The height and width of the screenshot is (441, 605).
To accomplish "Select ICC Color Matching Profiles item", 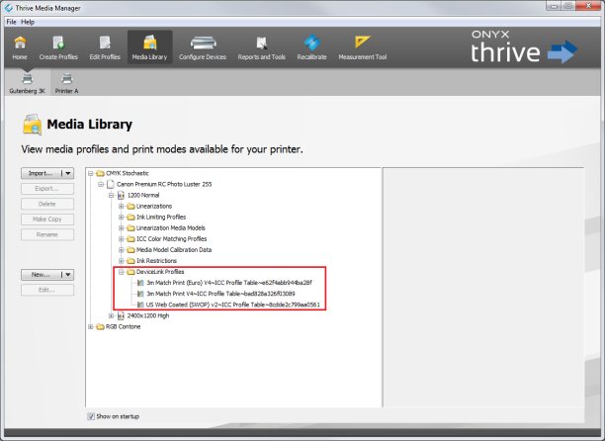I will pos(167,239).
